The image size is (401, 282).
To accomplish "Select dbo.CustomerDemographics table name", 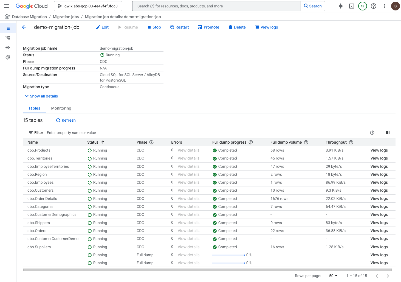I will 52,214.
